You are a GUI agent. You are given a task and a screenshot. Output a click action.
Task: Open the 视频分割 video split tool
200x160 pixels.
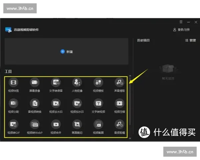tap(14, 106)
